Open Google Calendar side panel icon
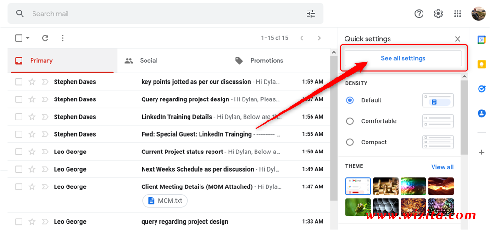Screen dimensions: 490x230 click(x=481, y=40)
